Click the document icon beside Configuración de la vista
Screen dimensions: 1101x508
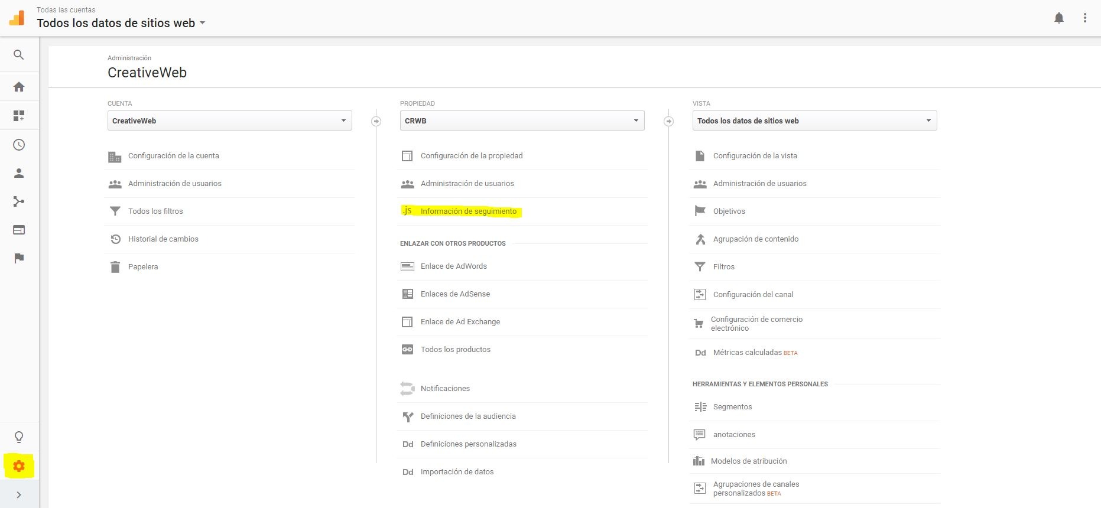click(x=700, y=156)
